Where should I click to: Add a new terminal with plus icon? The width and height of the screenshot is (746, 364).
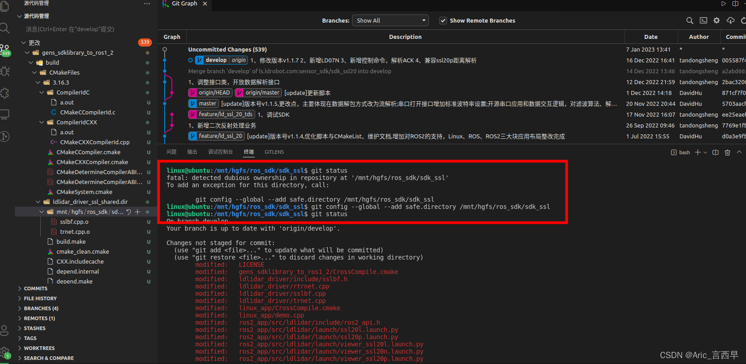(x=698, y=152)
